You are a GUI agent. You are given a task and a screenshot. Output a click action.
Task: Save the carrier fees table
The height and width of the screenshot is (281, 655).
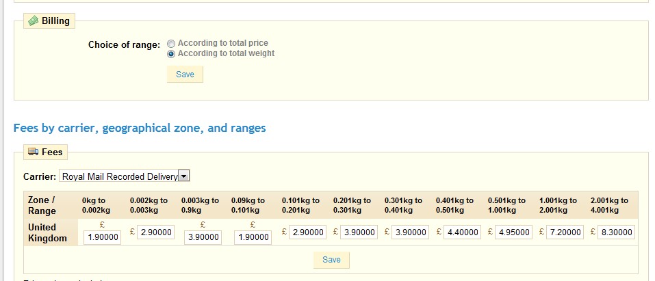[331, 260]
